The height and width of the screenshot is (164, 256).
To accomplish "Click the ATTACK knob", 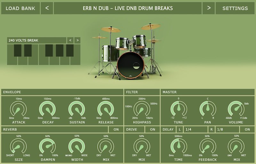I will pos(18,109).
